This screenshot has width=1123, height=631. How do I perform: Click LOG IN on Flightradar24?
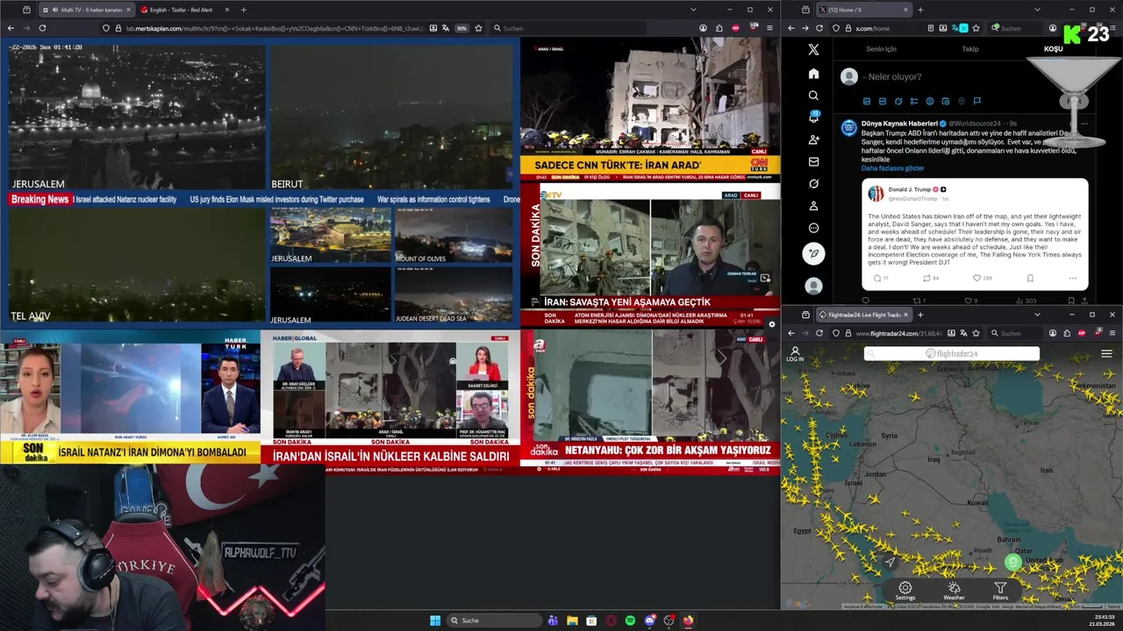(x=795, y=354)
